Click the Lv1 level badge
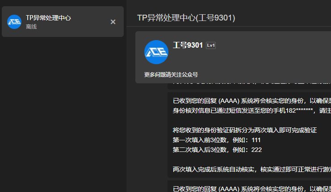 pyautogui.click(x=211, y=45)
